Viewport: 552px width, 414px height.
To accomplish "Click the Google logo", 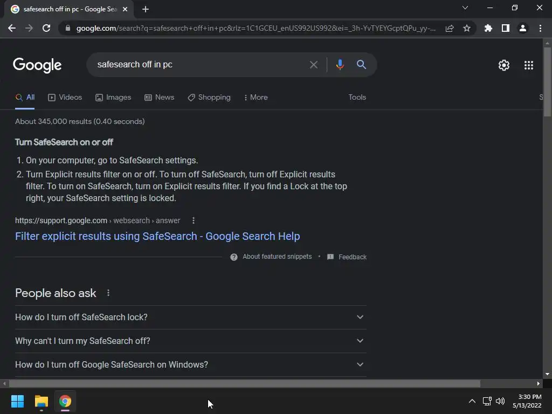I will pyautogui.click(x=37, y=65).
